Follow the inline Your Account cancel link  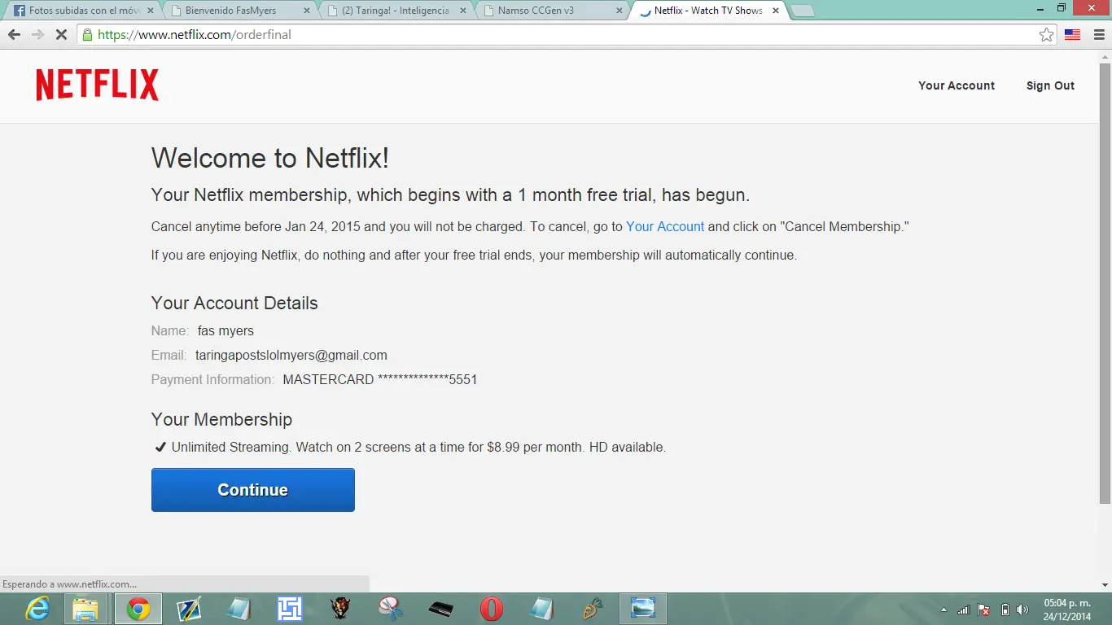665,226
